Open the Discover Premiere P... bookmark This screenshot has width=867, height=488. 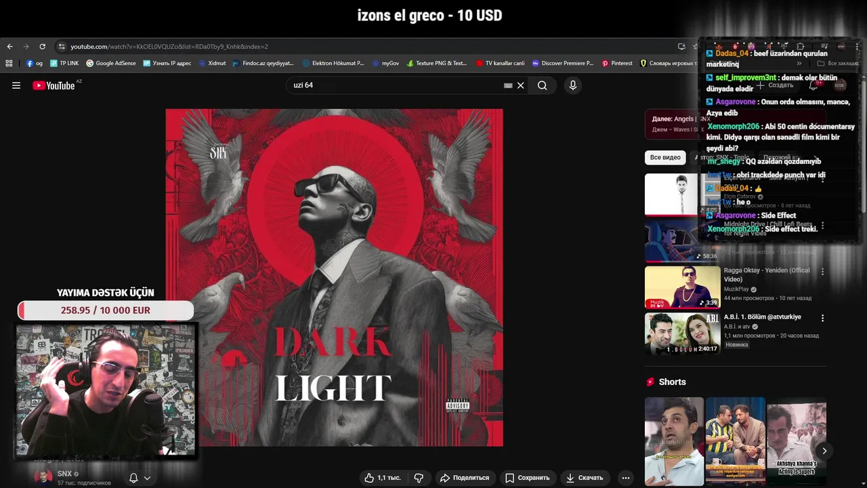(563, 63)
